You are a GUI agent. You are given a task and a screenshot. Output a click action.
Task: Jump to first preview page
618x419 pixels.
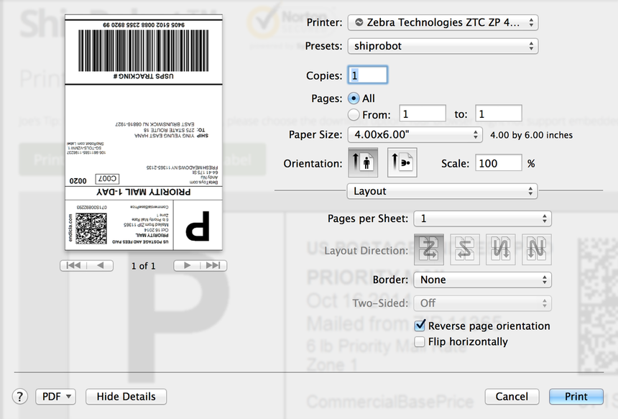point(73,266)
